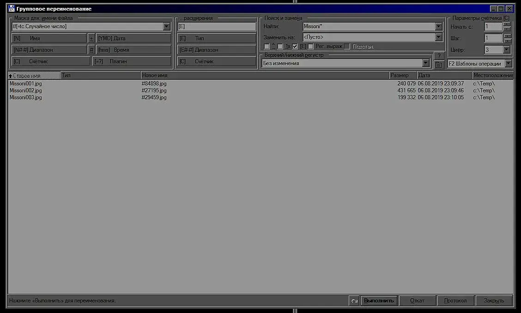Insert '[C] Счётчик' into the name mask
521x313 pixels.
(51, 61)
